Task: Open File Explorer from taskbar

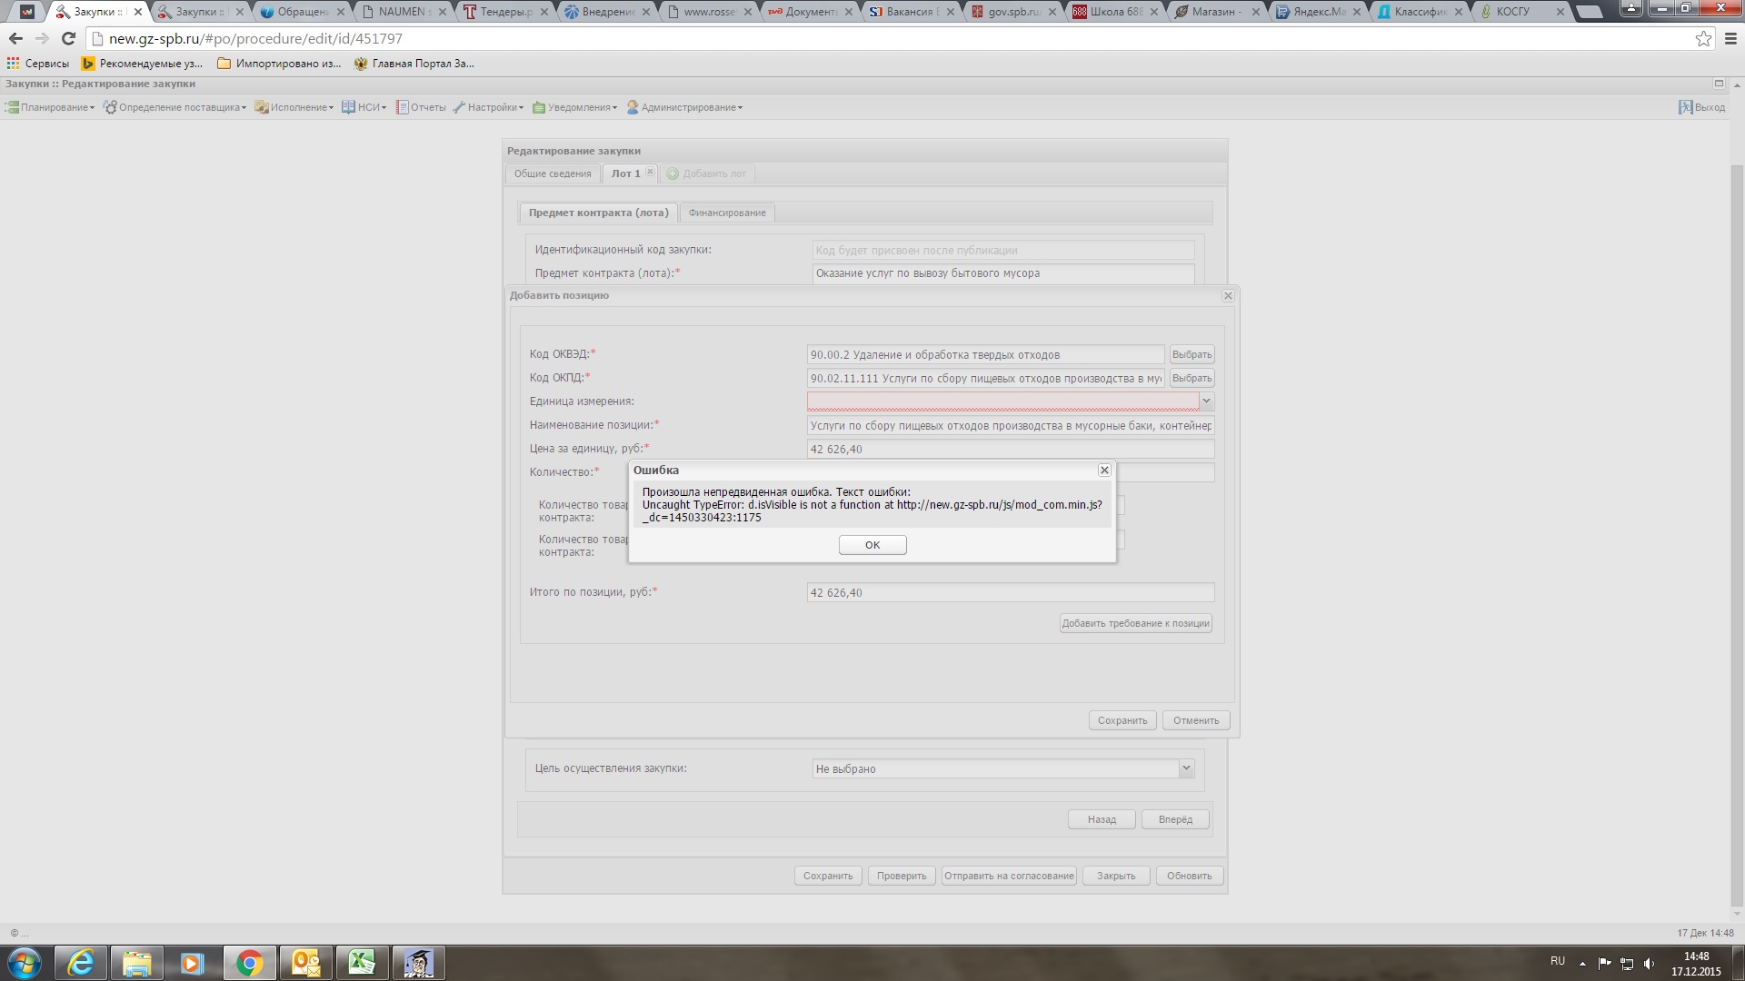Action: (136, 963)
